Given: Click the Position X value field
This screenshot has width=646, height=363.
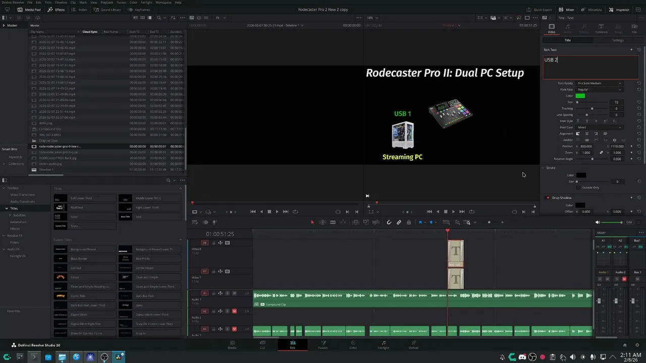Looking at the screenshot, I should 587,146.
